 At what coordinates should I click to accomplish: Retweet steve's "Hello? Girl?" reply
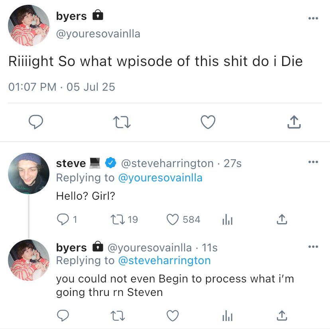[x=116, y=220]
